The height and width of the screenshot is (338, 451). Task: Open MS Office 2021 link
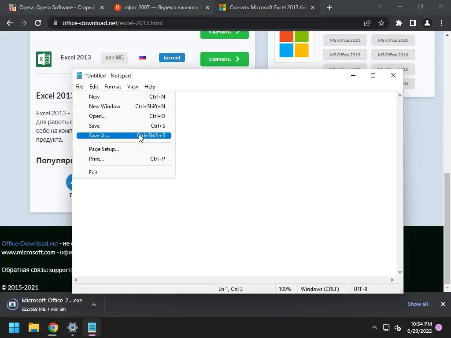(345, 40)
